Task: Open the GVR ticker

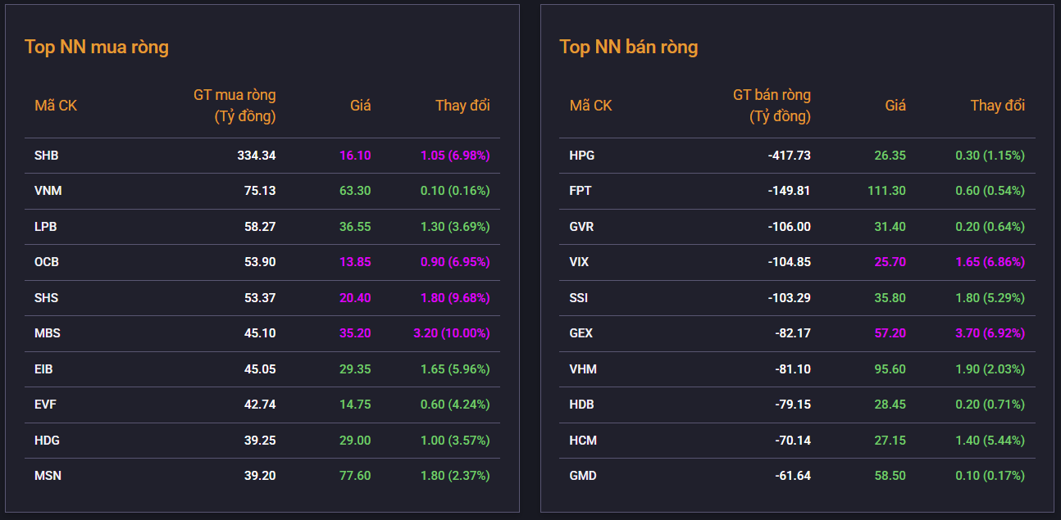Action: point(581,226)
